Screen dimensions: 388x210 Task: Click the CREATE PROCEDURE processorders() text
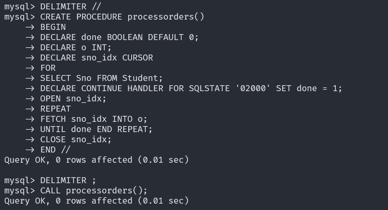point(122,17)
